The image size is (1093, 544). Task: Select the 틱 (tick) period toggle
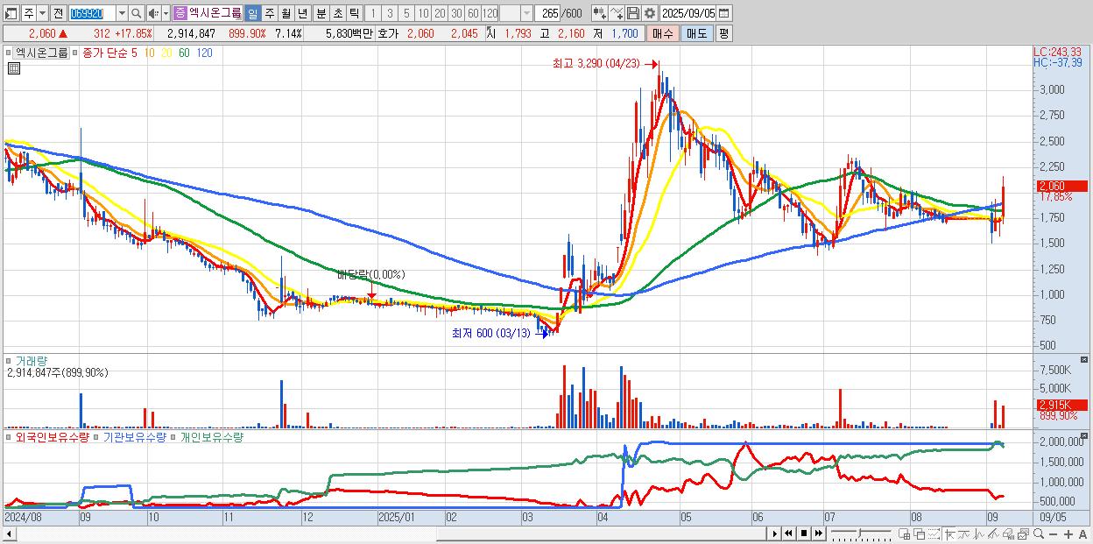coord(354,13)
